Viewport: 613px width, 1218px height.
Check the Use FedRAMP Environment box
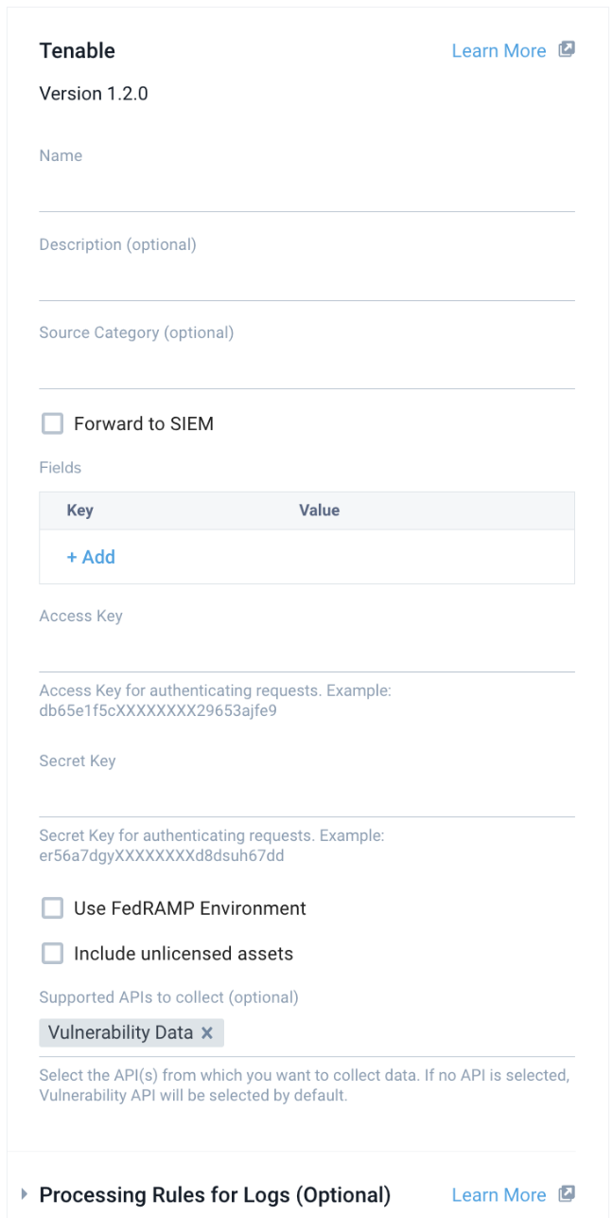click(52, 908)
